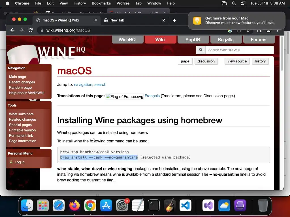Click the Get more from your Mac notification
The width and height of the screenshot is (290, 217).
(x=236, y=20)
